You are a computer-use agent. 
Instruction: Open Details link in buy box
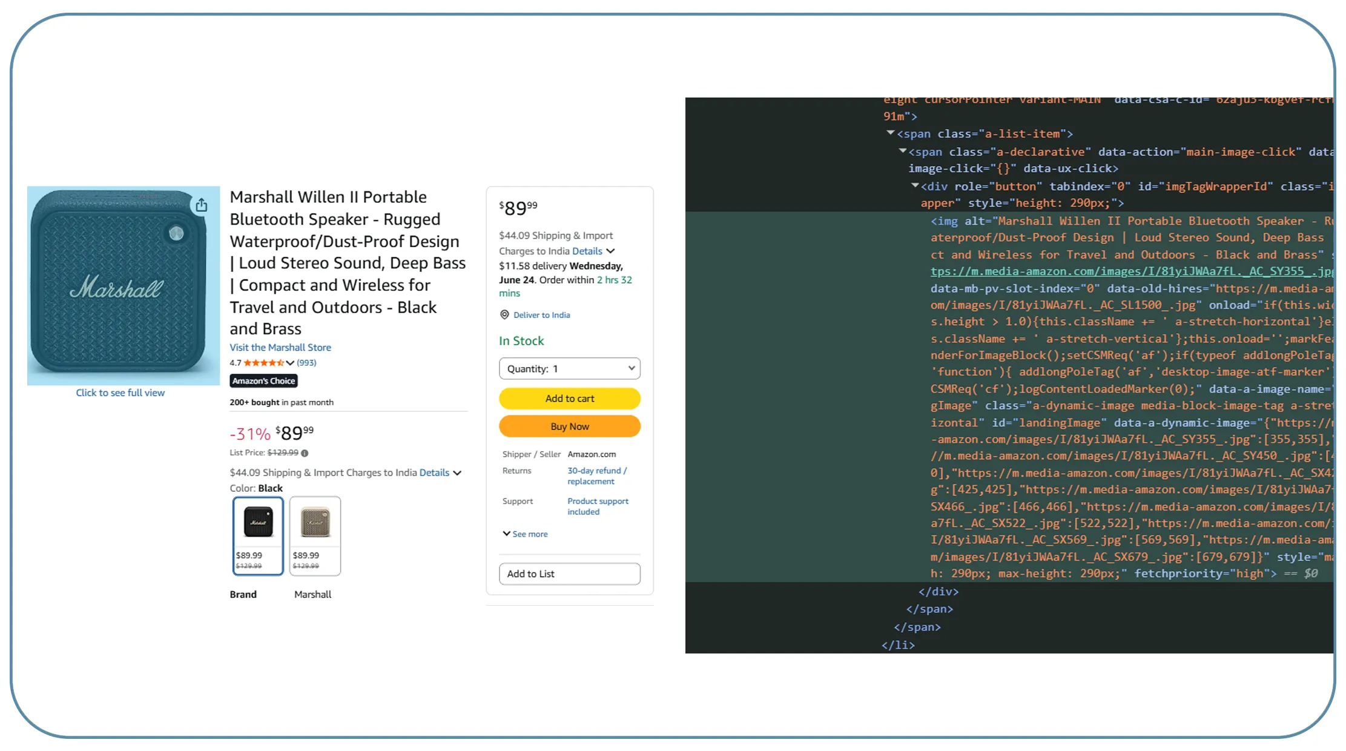[587, 251]
